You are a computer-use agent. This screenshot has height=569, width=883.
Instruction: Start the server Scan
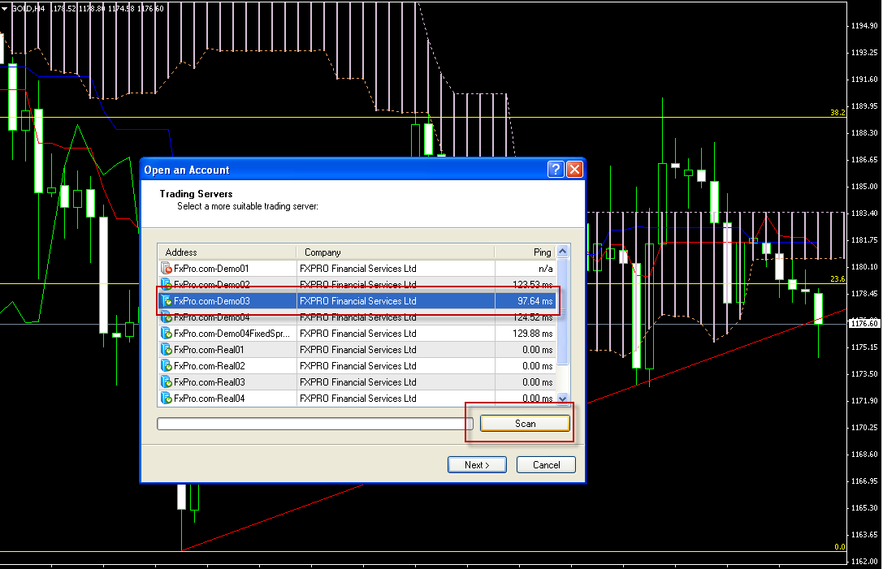pyautogui.click(x=525, y=423)
